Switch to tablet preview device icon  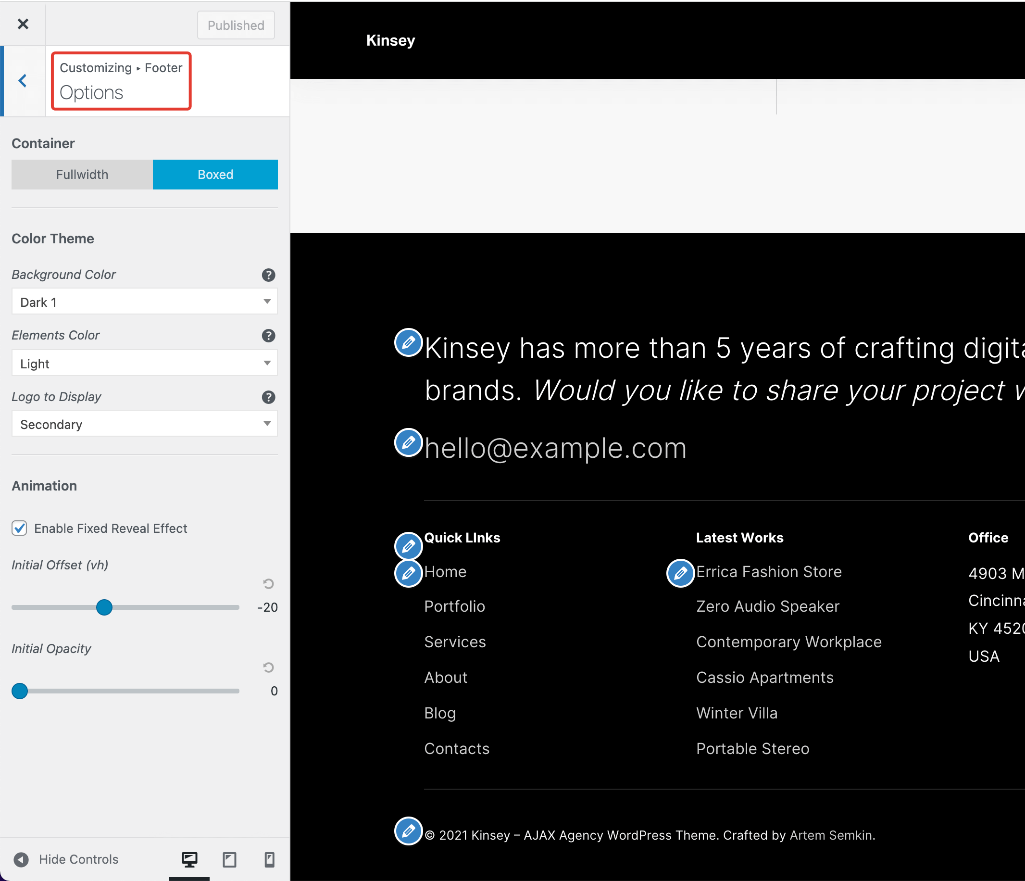tap(229, 860)
